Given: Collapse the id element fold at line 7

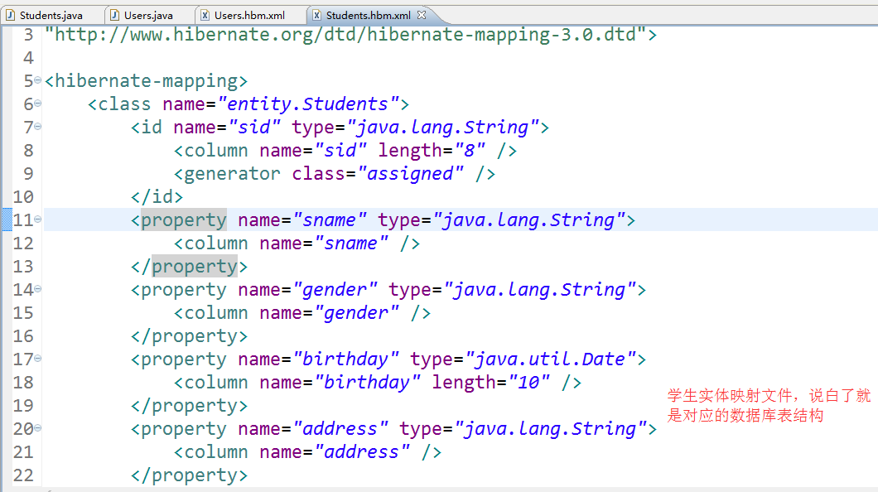Looking at the screenshot, I should (x=37, y=127).
